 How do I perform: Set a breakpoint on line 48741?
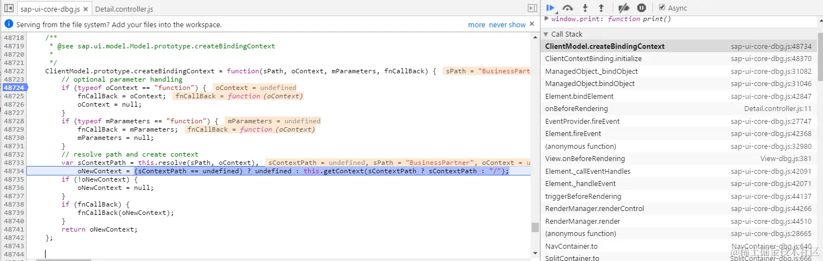(x=14, y=229)
